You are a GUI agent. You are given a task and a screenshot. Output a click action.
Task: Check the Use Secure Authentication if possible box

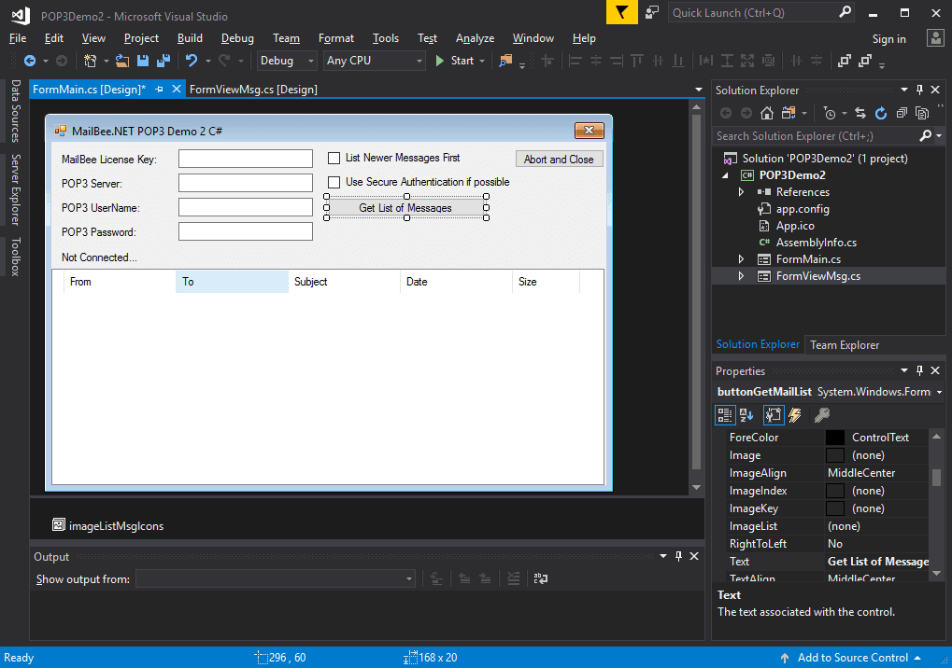coord(334,183)
